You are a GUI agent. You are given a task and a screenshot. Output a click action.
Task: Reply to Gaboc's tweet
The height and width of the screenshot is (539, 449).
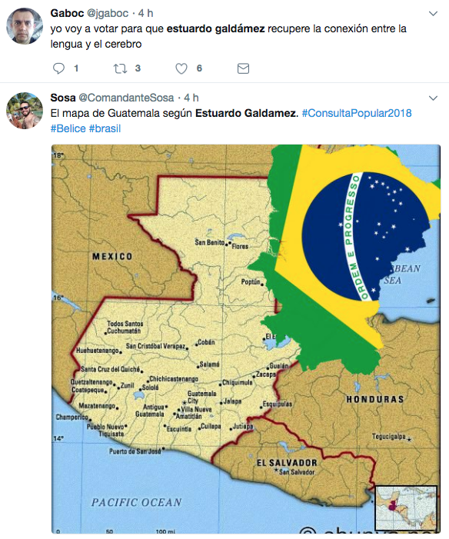(x=58, y=68)
